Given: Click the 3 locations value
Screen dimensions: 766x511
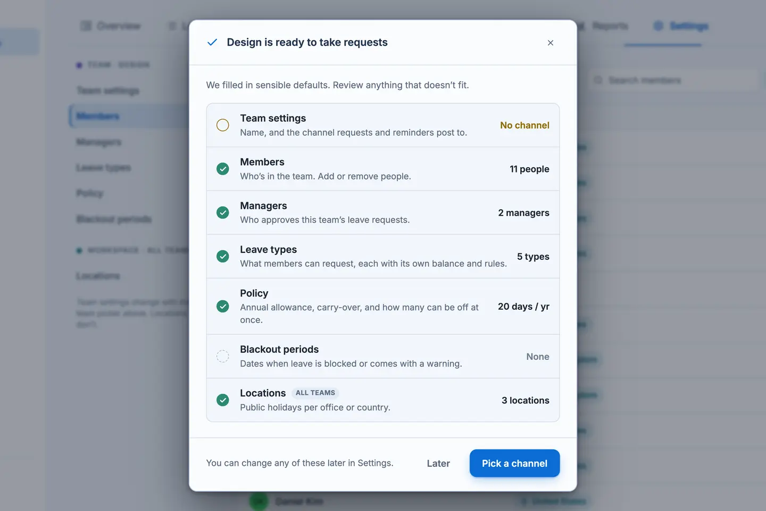Looking at the screenshot, I should 526,400.
